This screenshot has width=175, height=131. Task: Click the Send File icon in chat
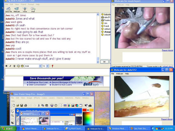click(x=8, y=10)
